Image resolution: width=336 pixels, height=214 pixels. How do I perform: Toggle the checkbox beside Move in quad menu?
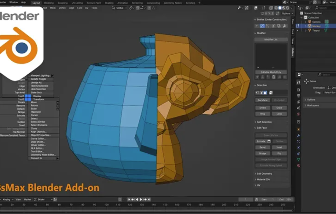click(57, 103)
